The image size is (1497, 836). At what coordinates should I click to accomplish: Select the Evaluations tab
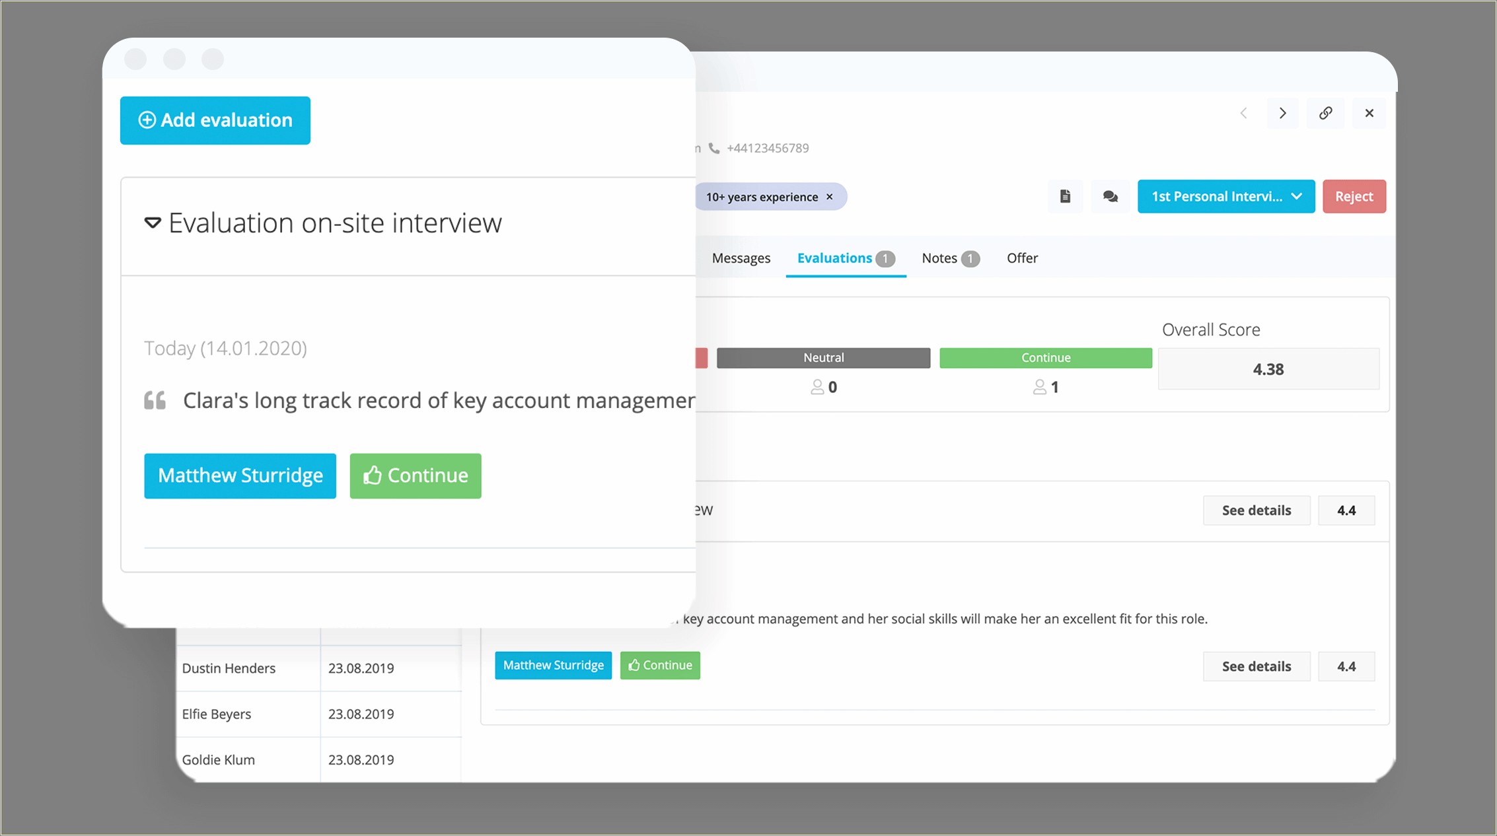(843, 258)
